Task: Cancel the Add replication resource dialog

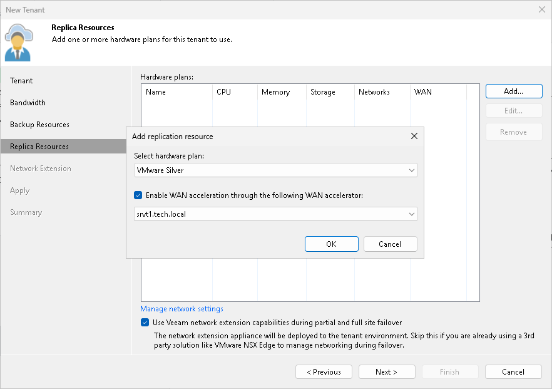Action: click(x=390, y=244)
